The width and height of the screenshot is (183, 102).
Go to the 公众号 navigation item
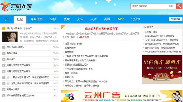click(x=135, y=19)
